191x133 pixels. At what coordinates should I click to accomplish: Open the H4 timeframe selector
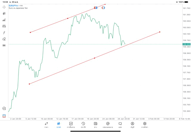tap(4, 46)
